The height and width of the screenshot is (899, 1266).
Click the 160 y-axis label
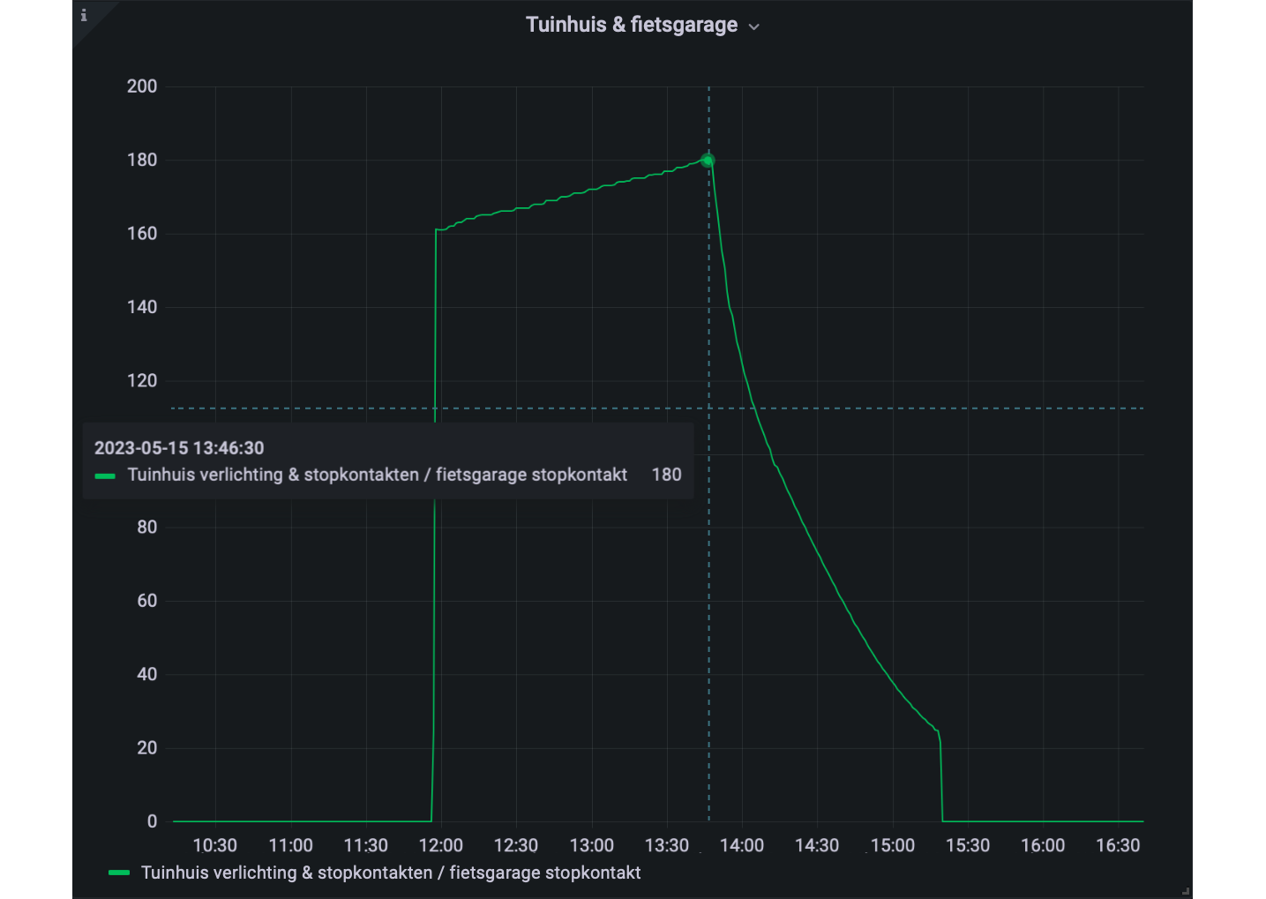(142, 234)
